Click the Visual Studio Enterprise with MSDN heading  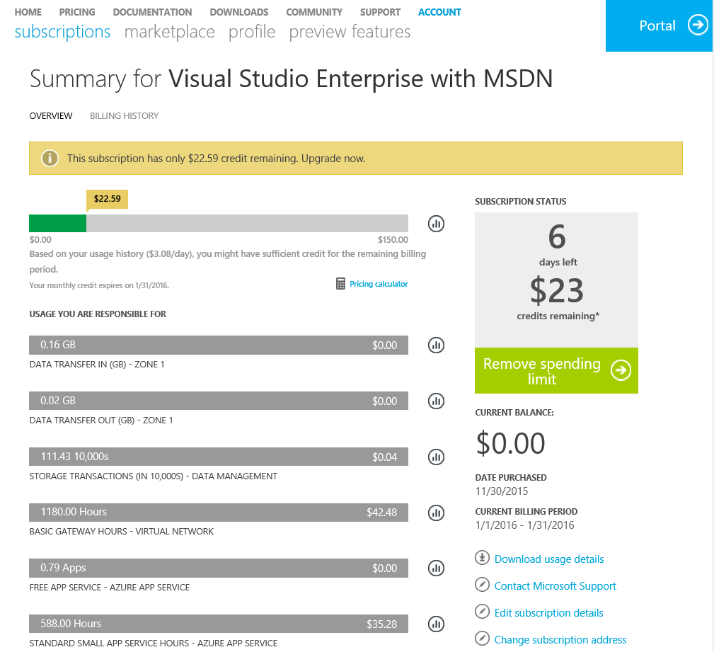[361, 79]
